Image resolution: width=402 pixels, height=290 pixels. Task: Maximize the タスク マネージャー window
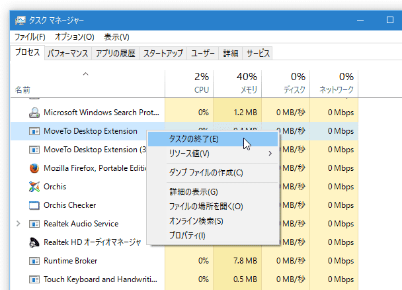click(390, 20)
